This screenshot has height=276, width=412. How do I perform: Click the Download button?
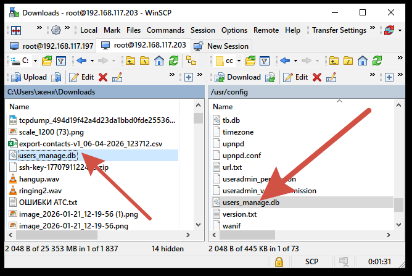click(238, 77)
